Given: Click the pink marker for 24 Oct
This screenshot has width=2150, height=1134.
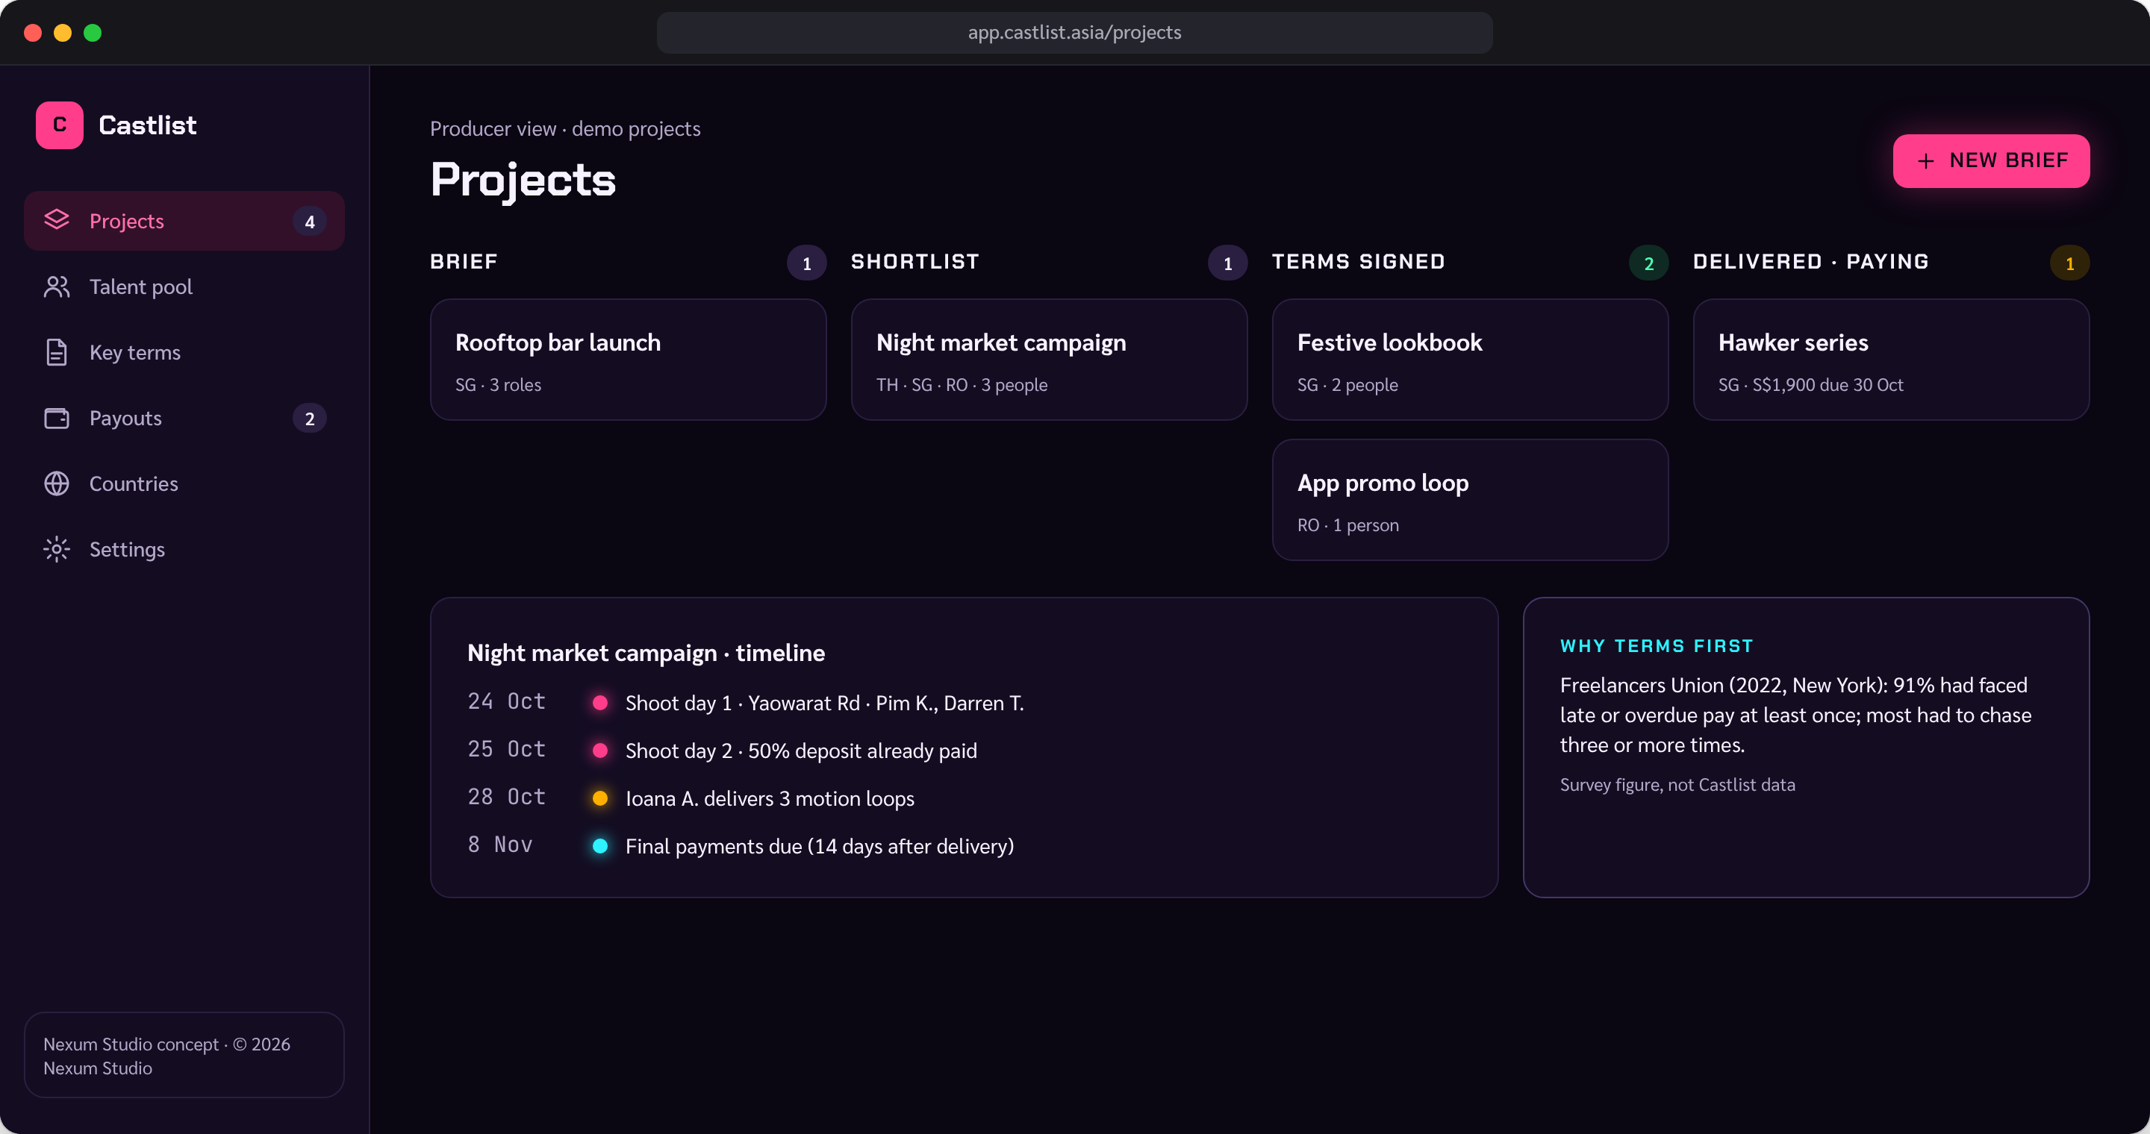Looking at the screenshot, I should click(x=600, y=703).
